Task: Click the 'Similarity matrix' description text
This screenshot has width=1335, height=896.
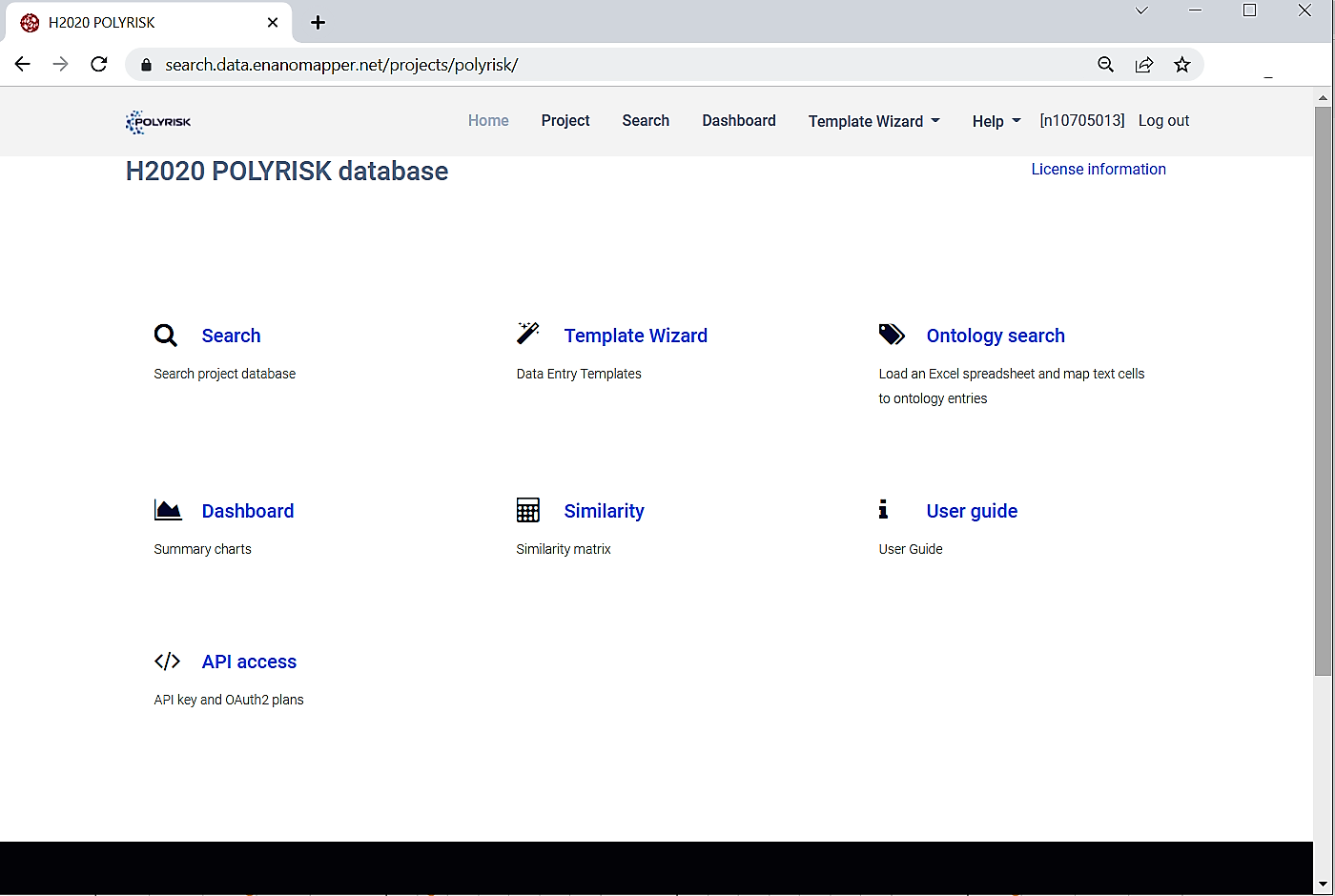Action: point(564,549)
